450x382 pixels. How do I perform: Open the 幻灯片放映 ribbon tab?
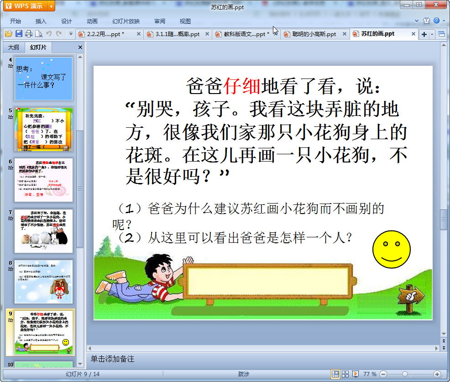coord(126,21)
